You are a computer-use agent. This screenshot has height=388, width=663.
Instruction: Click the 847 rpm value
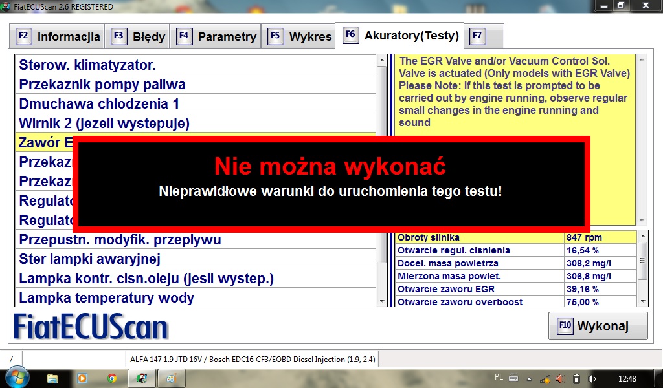pyautogui.click(x=584, y=237)
